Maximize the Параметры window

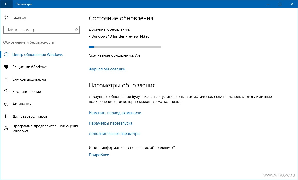pos(280,4)
